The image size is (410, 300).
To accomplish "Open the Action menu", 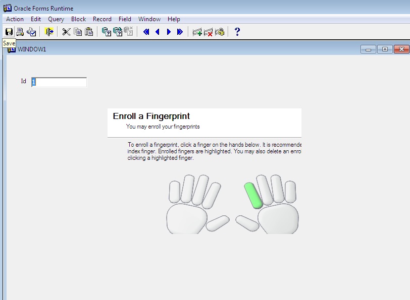I will (15, 19).
